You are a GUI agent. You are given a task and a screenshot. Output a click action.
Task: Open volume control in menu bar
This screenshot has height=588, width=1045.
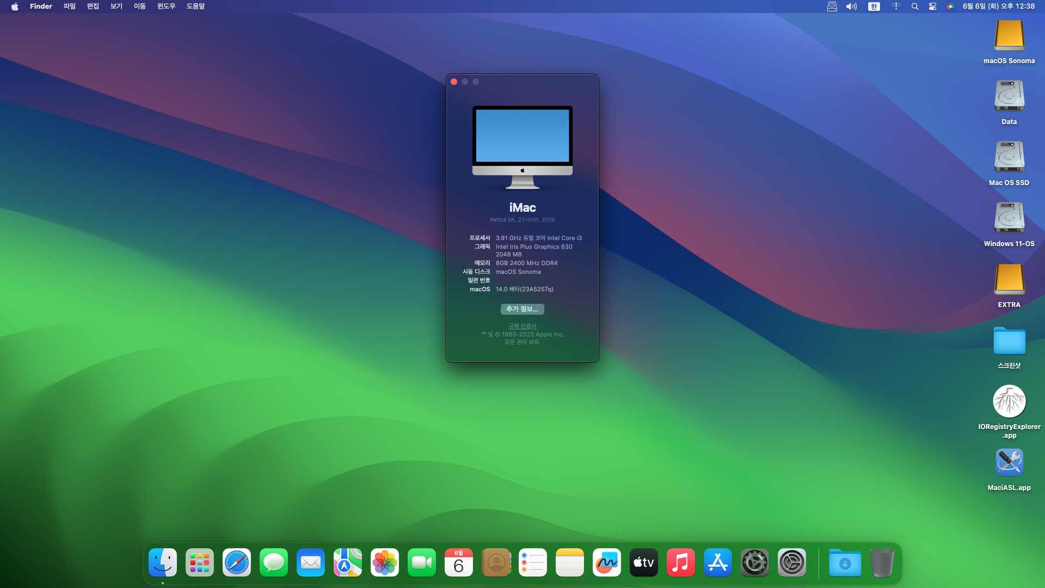tap(851, 7)
